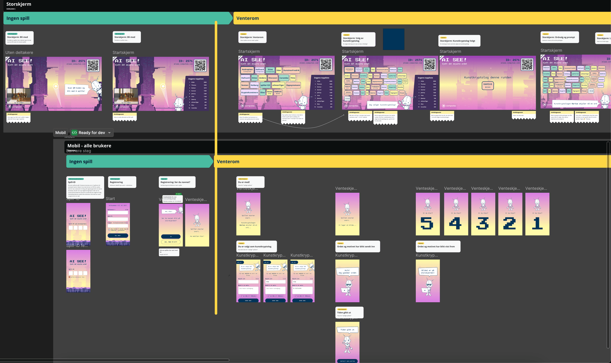611x363 pixels.
Task: Click the AI SEE! logo in Spill-ID frame
Action: coord(78,216)
